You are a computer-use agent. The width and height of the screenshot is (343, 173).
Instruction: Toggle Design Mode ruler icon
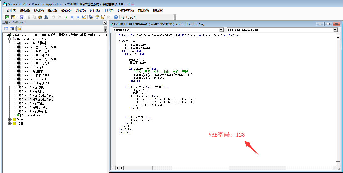[84, 17]
